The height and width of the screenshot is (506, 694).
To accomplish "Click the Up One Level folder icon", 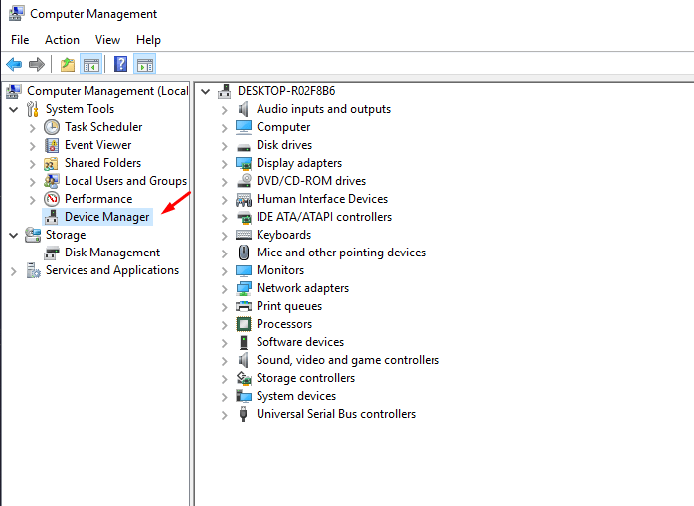I will click(x=68, y=65).
